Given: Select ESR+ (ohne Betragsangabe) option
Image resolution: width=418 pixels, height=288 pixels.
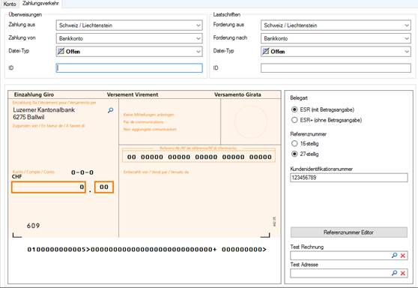Looking at the screenshot, I should (x=294, y=120).
